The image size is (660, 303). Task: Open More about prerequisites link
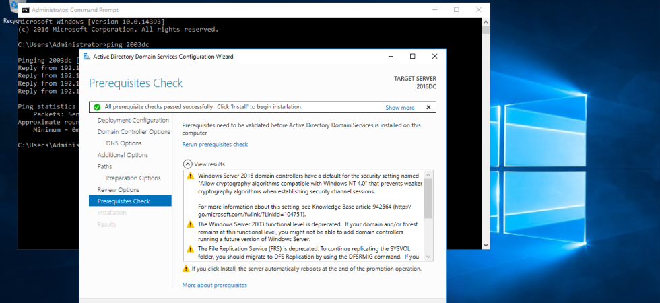(215, 285)
